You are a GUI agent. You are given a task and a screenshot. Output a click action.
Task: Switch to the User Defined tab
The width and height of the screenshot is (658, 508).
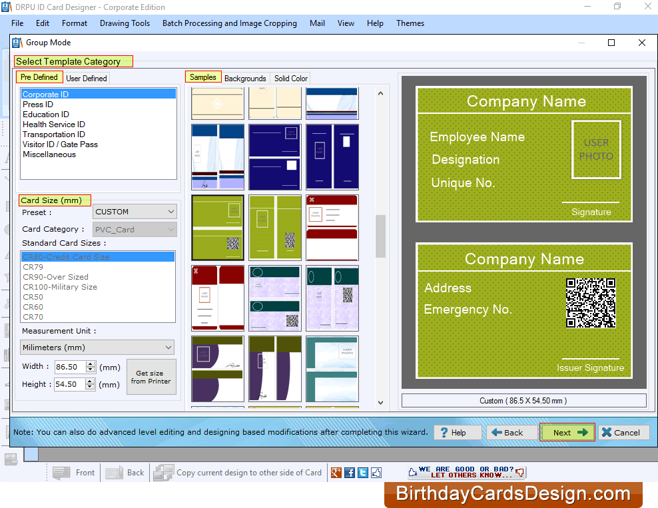click(87, 79)
